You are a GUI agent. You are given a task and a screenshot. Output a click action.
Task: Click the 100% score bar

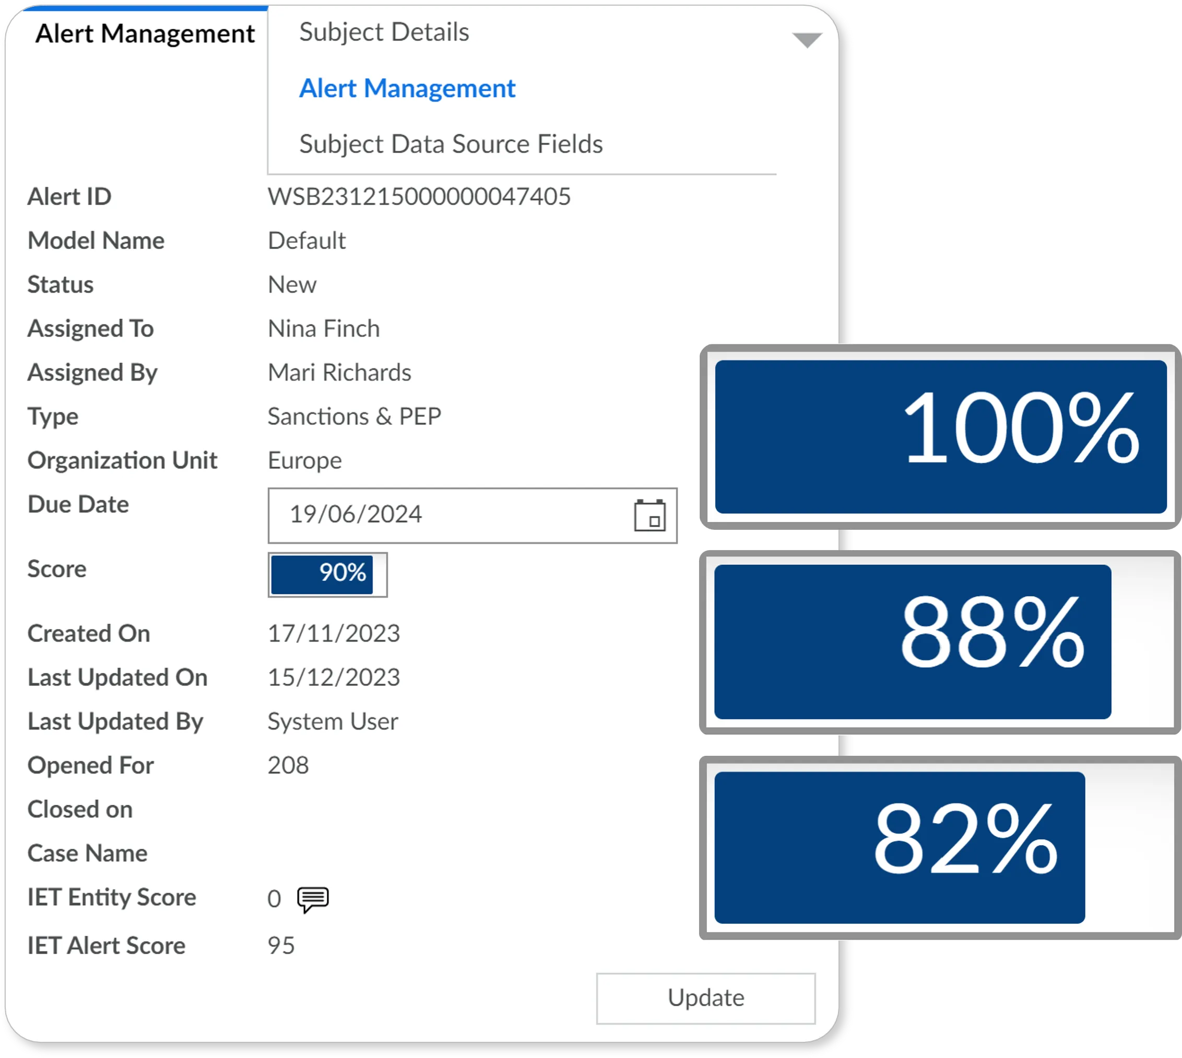pos(940,436)
